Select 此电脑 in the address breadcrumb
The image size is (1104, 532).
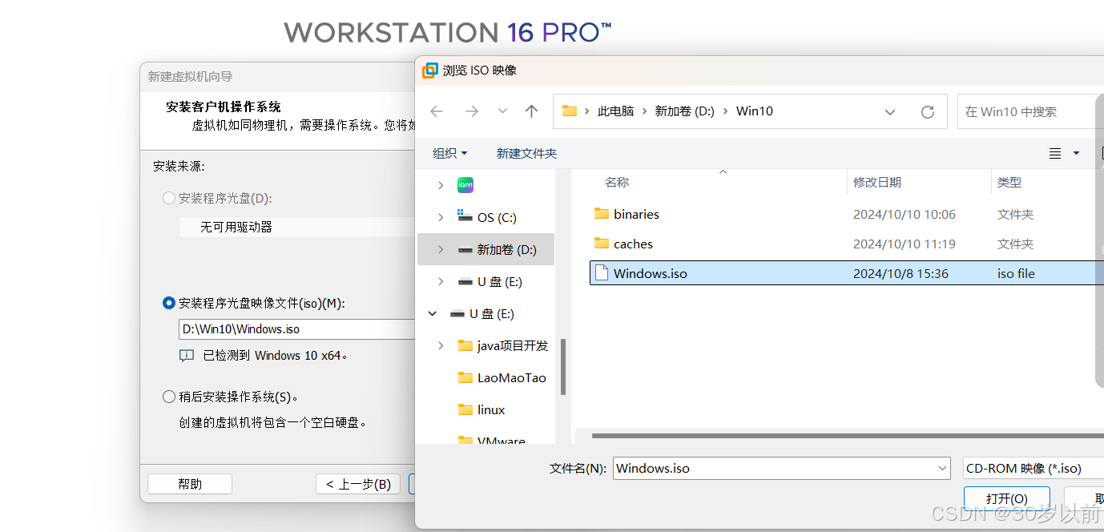pyautogui.click(x=616, y=111)
